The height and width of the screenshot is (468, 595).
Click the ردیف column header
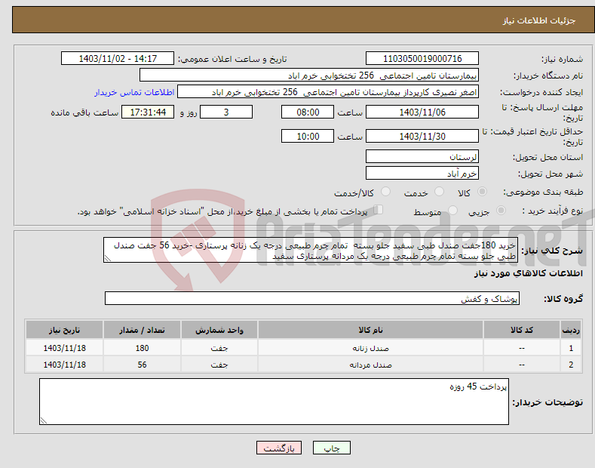point(571,330)
